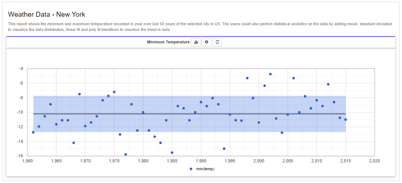Click the refresh chart icon
The width and height of the screenshot is (402, 183).
click(218, 42)
